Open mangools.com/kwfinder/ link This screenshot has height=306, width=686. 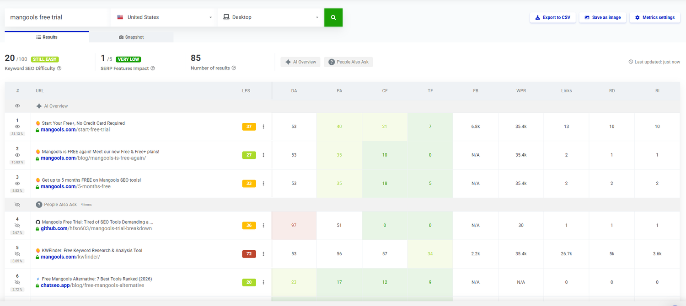point(70,257)
